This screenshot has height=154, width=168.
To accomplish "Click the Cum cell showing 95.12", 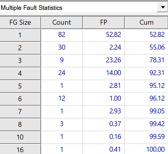I will tap(146, 86).
